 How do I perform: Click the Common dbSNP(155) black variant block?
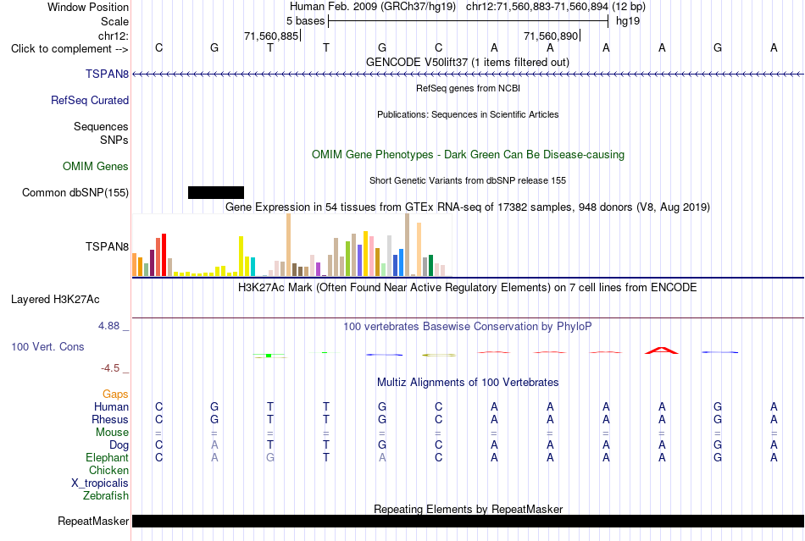click(216, 192)
